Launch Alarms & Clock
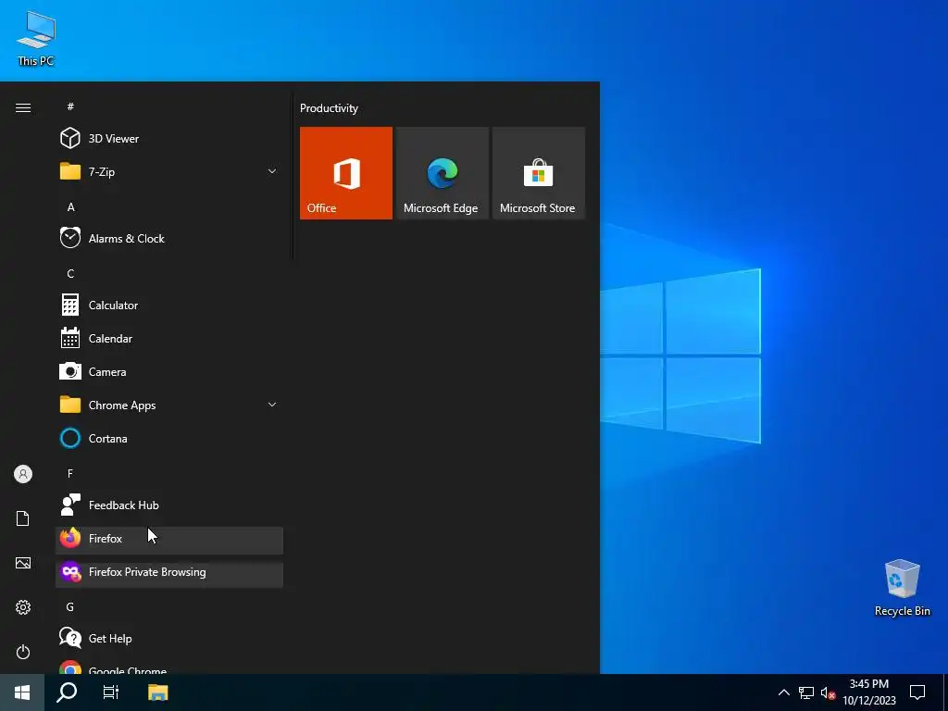 click(169, 238)
